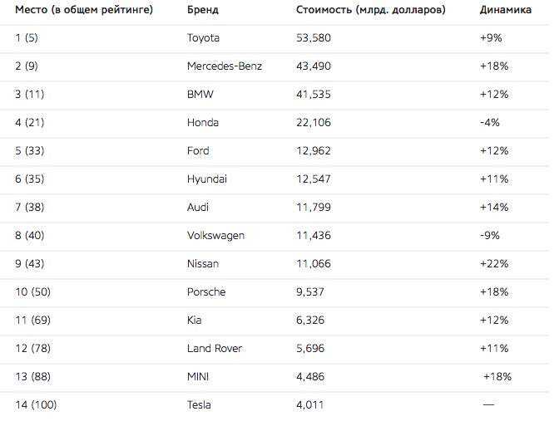554x426 pixels.
Task: Click the Mercedes-Benz brand name
Action: coord(225,66)
